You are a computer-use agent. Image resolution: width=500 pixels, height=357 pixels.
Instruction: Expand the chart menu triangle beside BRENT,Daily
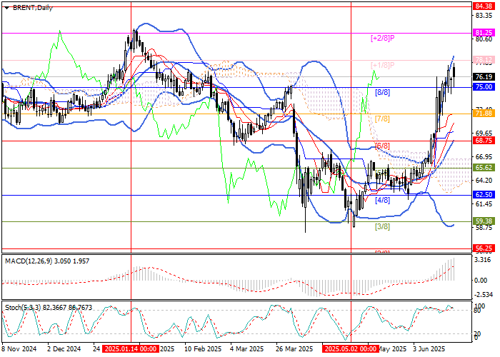[6, 6]
